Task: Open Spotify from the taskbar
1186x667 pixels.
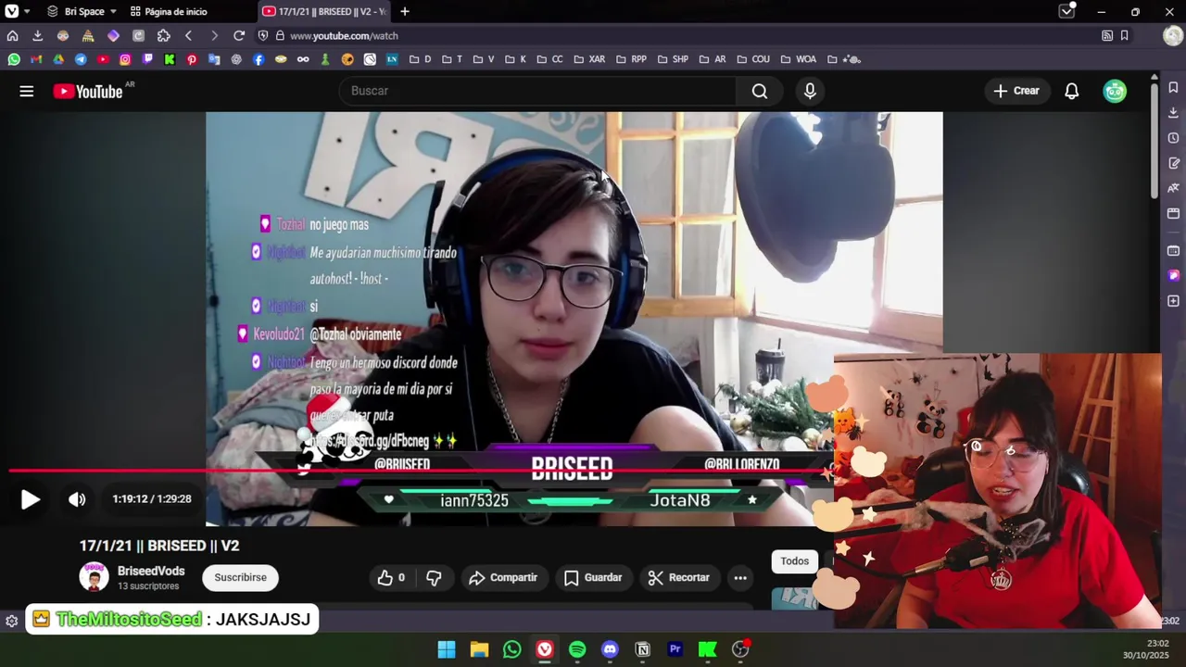Action: pyautogui.click(x=577, y=649)
